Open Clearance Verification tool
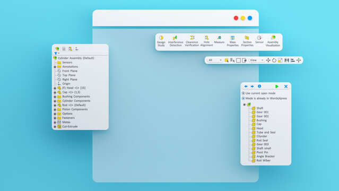Screen dimensions: 339x191 coord(192,41)
